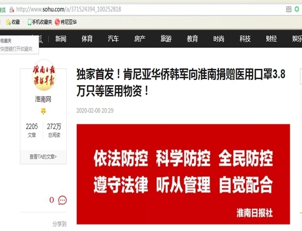Screen dimensions: 302x231
Task: Open the mobile favorites folder icon
Action: pyautogui.click(x=29, y=22)
